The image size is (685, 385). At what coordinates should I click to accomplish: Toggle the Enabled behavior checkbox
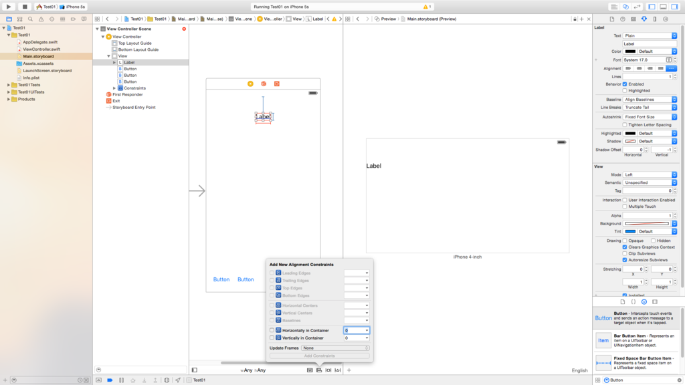tap(625, 84)
